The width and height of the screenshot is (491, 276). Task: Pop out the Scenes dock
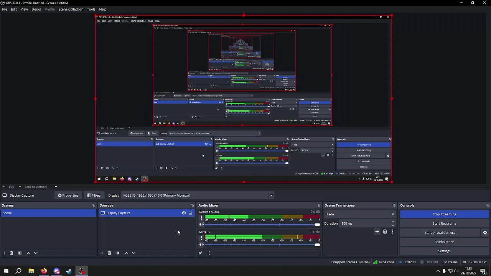94,205
